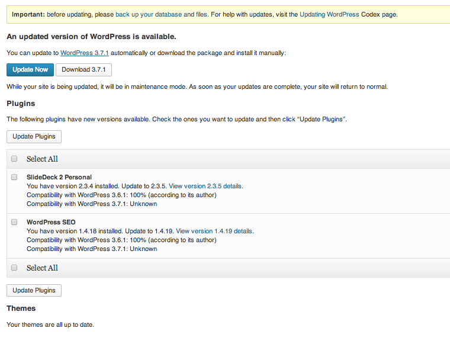Open 'back up your database and files' link

click(161, 14)
